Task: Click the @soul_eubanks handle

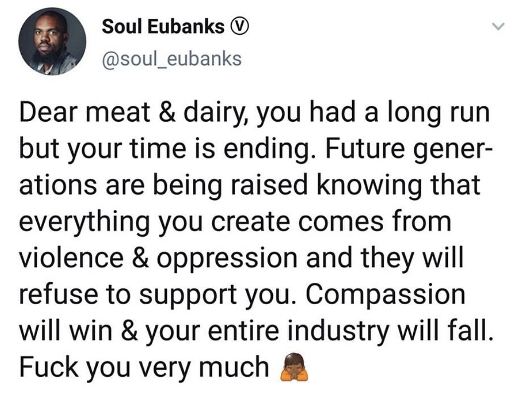Action: tap(171, 59)
